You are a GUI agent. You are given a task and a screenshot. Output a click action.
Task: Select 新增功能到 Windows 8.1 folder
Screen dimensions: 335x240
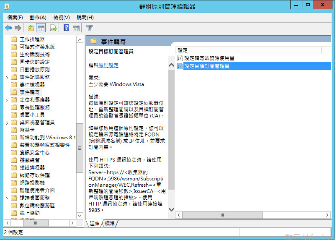[x=48, y=138]
